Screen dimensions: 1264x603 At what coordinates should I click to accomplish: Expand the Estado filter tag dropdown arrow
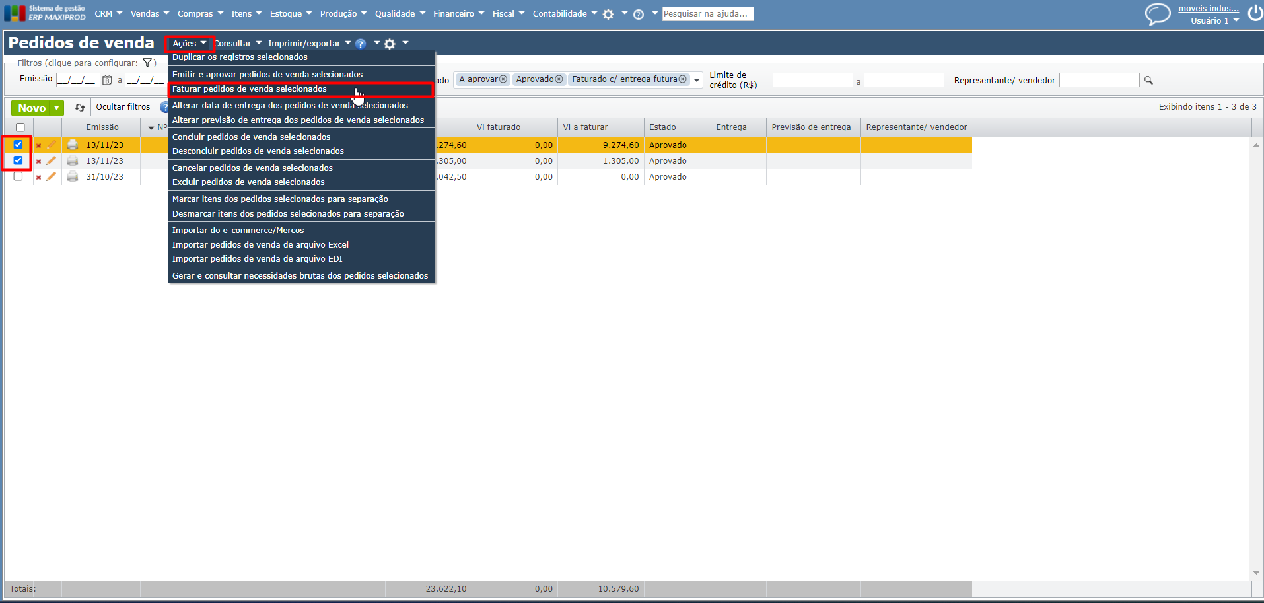[697, 81]
